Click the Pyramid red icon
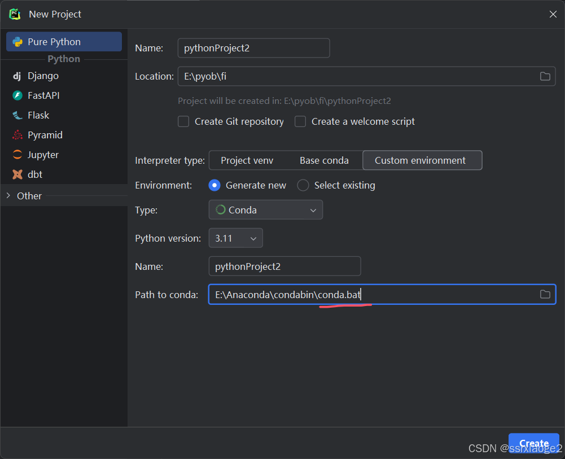This screenshot has width=565, height=459. point(17,135)
